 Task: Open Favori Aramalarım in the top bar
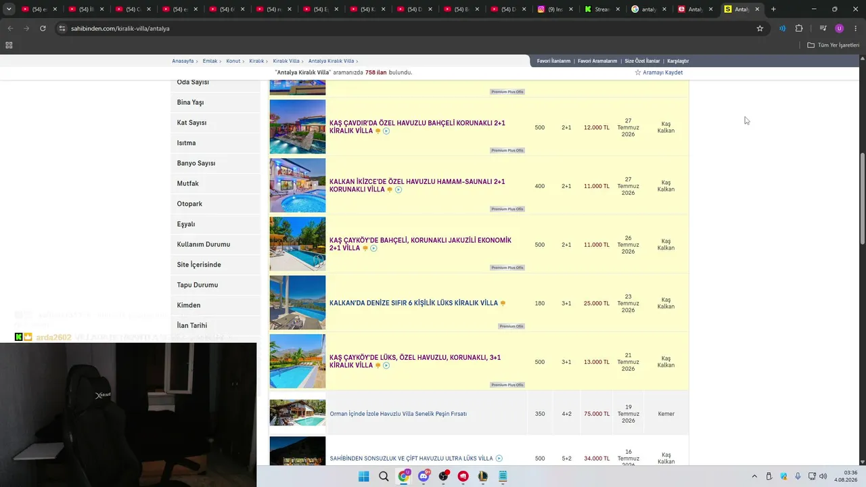597,61
